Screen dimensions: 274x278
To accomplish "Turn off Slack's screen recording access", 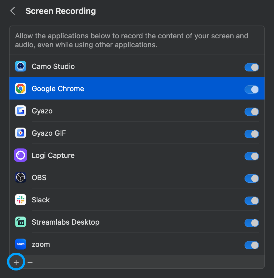I will (x=251, y=201).
